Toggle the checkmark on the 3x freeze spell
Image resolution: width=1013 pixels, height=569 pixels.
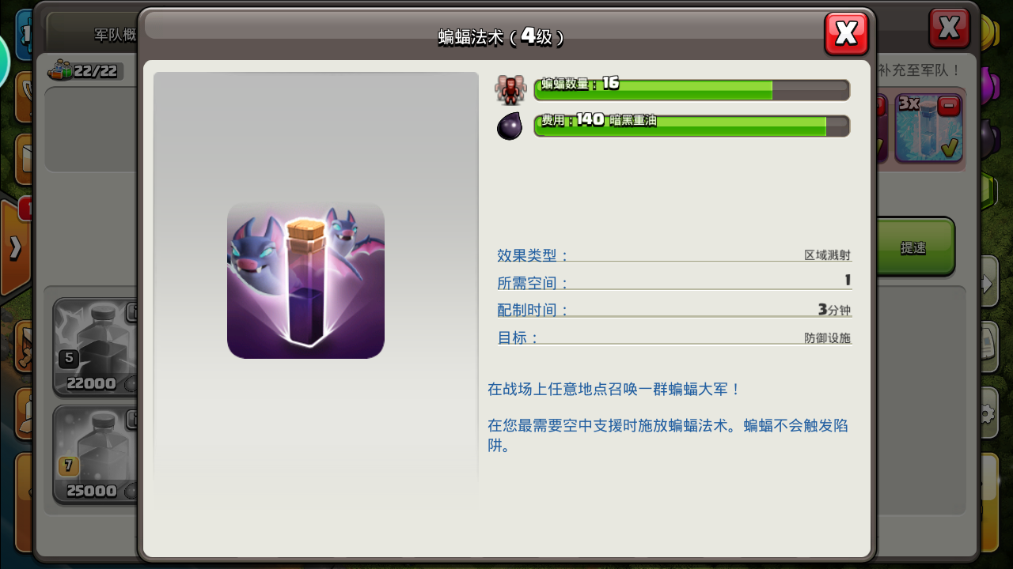(949, 147)
